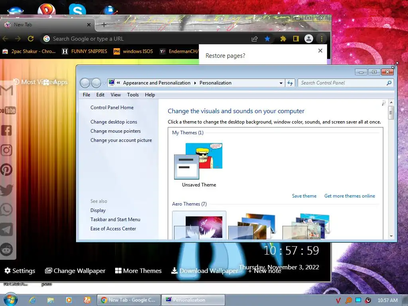Open Chrome profile avatar icon
The image size is (408, 306).
(309, 39)
